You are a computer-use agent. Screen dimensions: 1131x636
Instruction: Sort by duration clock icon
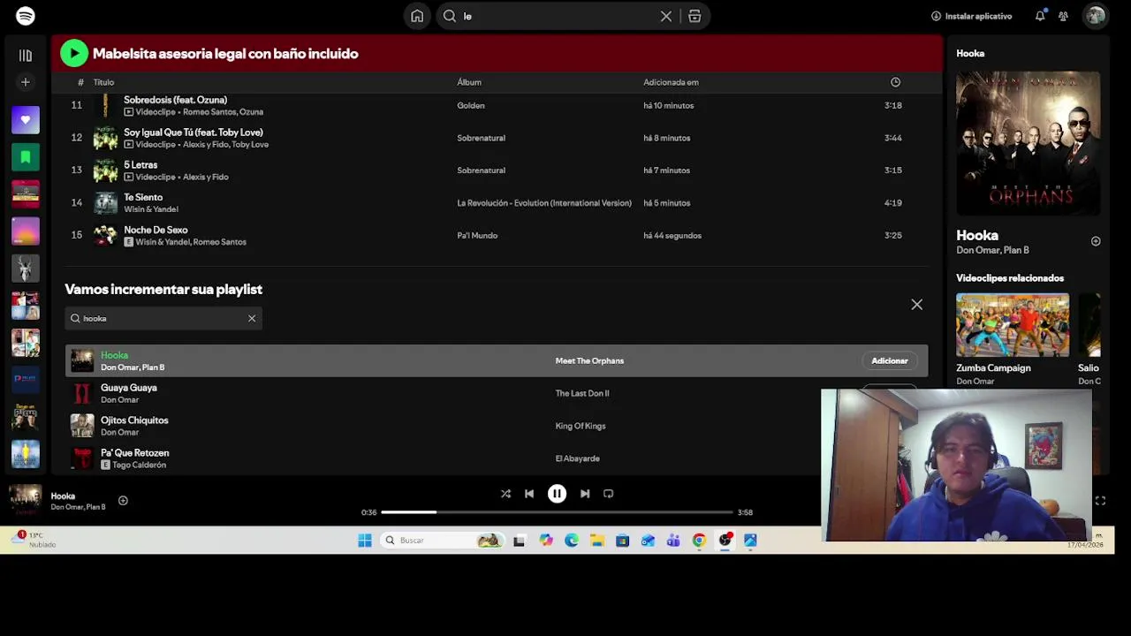point(895,82)
